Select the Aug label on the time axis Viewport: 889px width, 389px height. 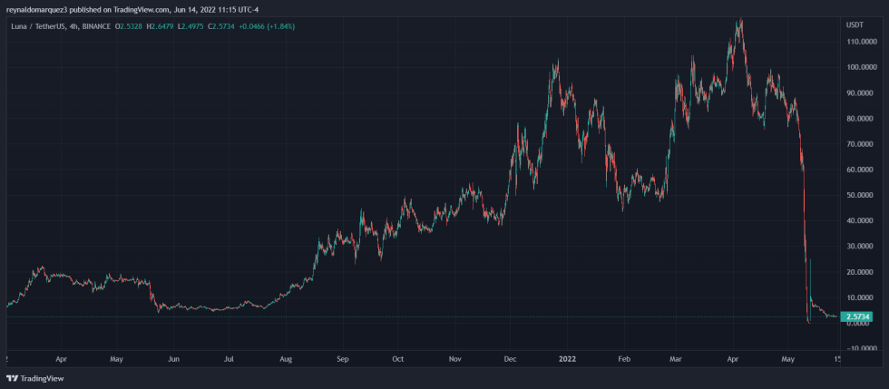pos(287,359)
